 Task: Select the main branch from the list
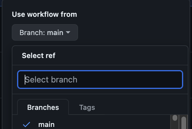(46, 125)
